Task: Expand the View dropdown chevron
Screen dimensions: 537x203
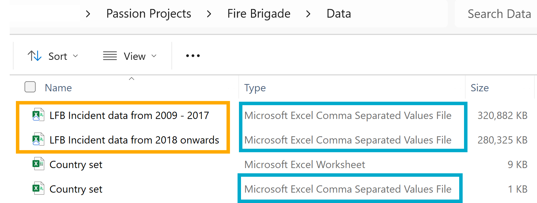Action: [154, 56]
